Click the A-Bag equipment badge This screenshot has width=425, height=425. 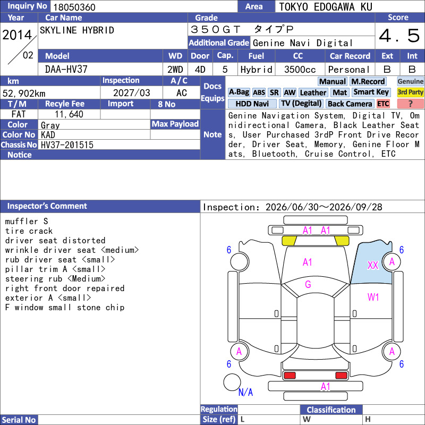[x=239, y=92]
